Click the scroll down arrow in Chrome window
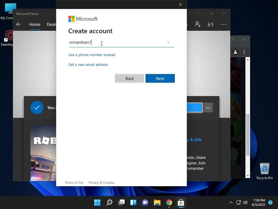 pyautogui.click(x=248, y=176)
